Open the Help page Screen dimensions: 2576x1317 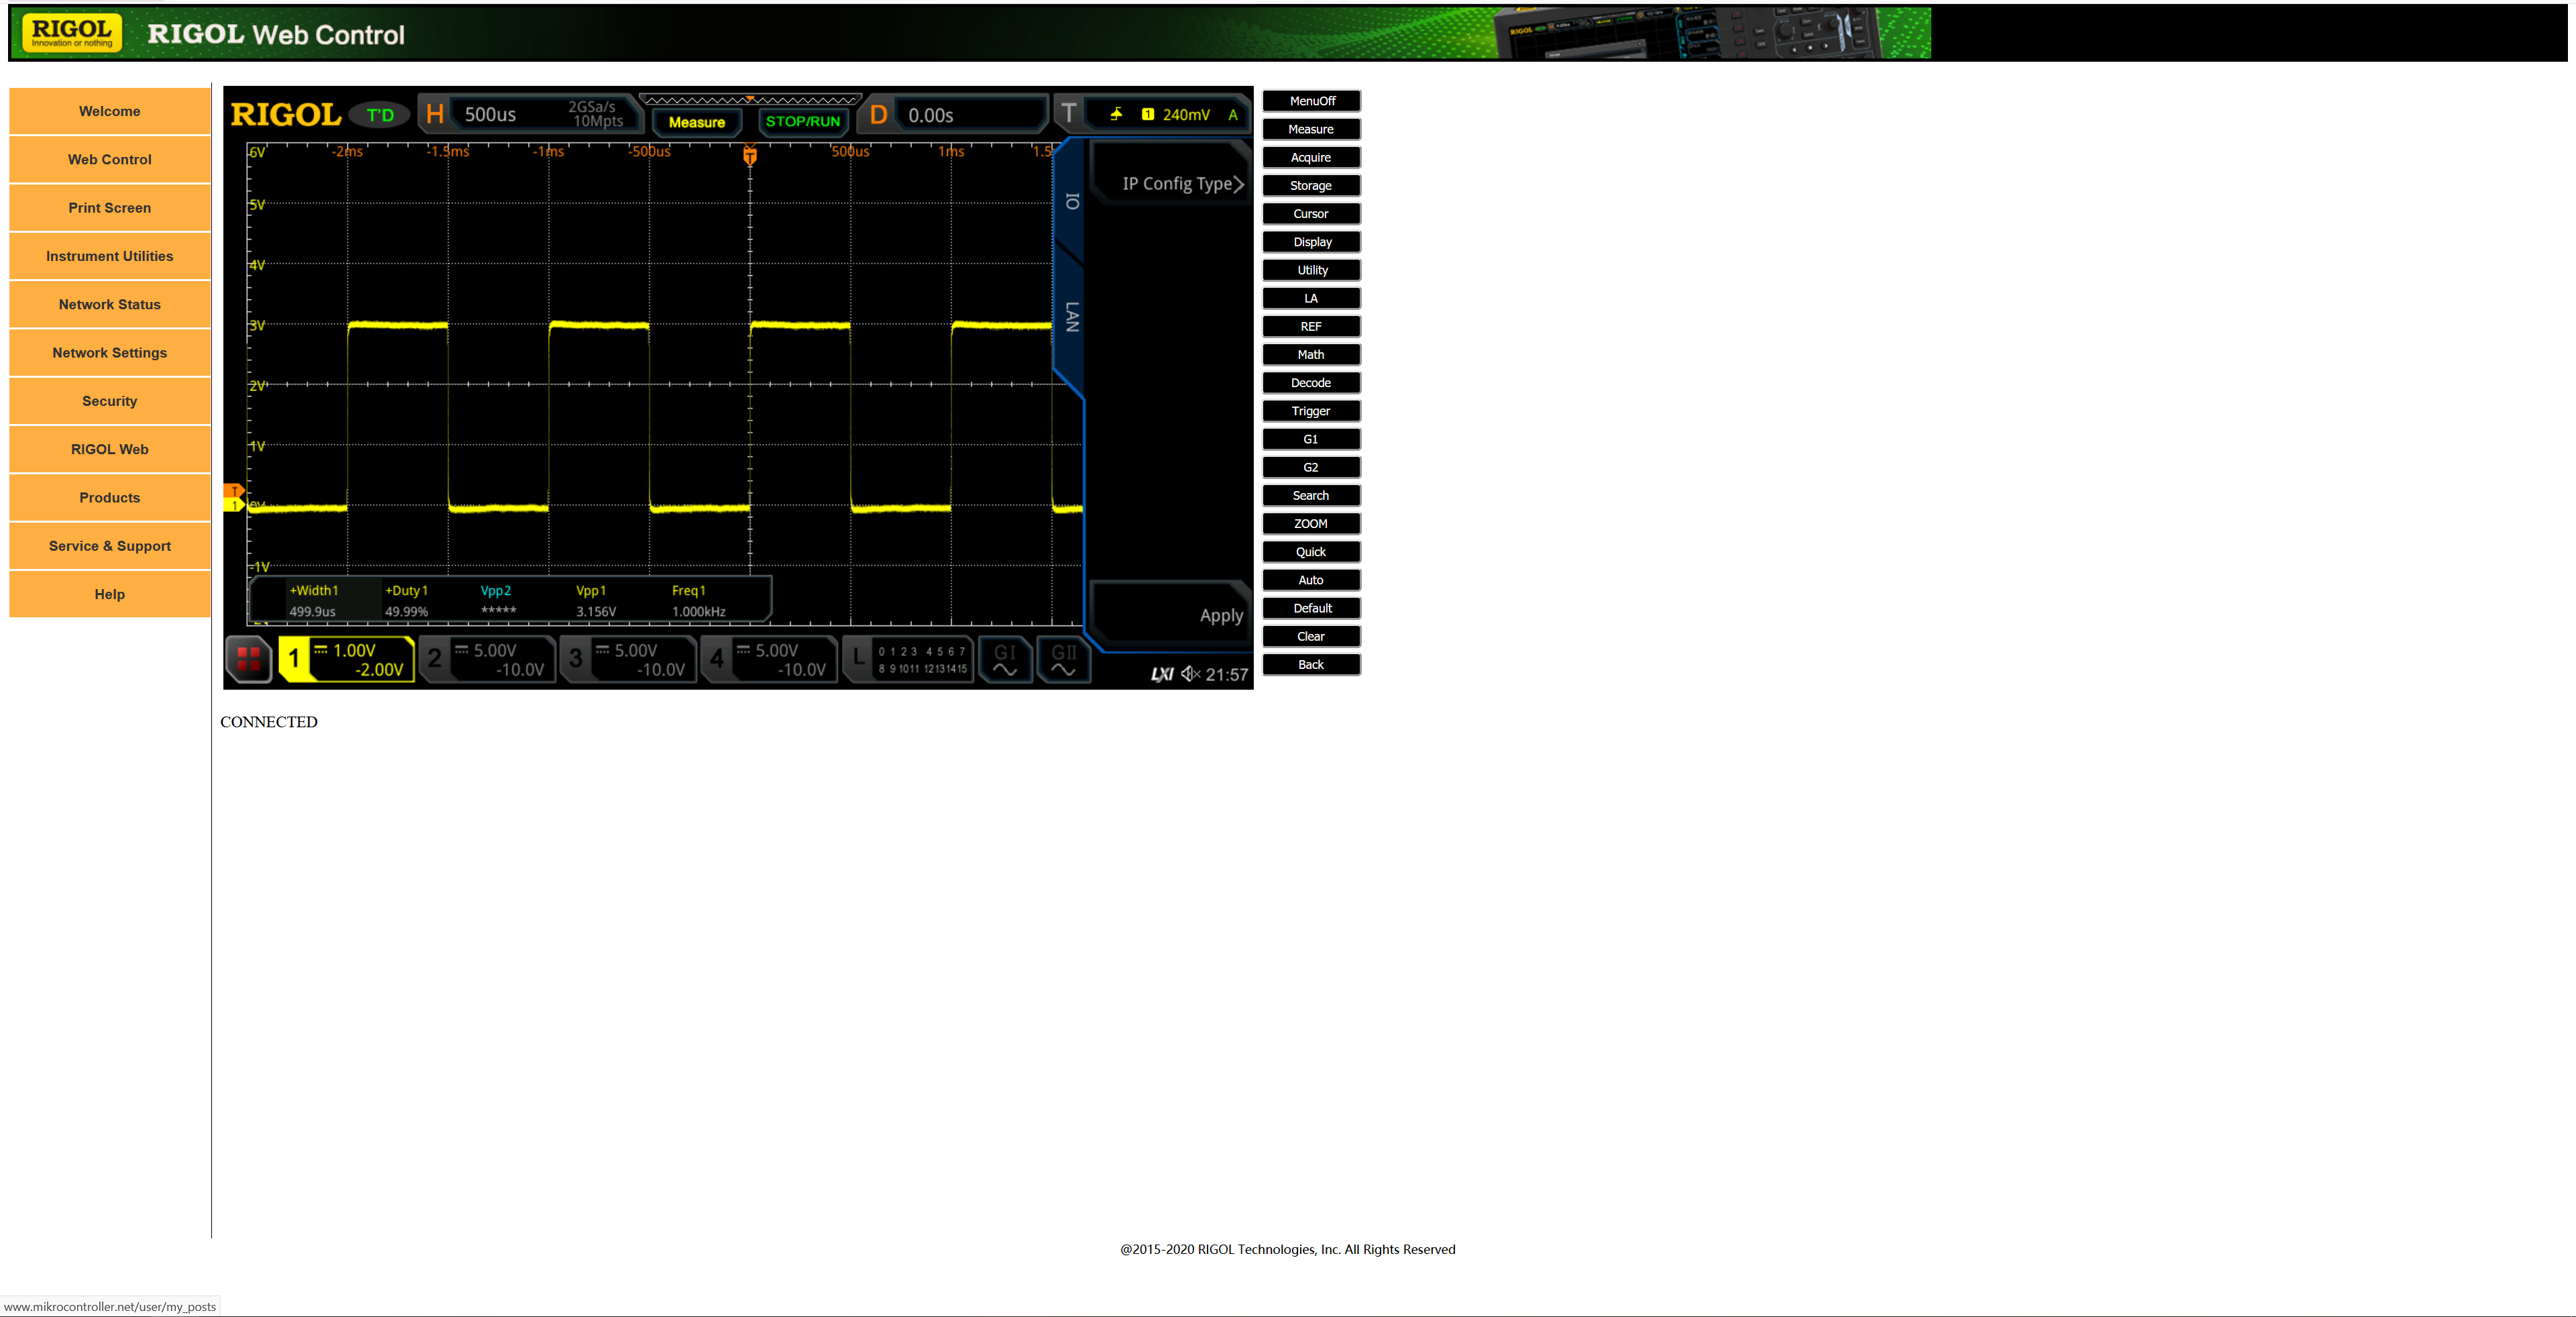coord(110,594)
